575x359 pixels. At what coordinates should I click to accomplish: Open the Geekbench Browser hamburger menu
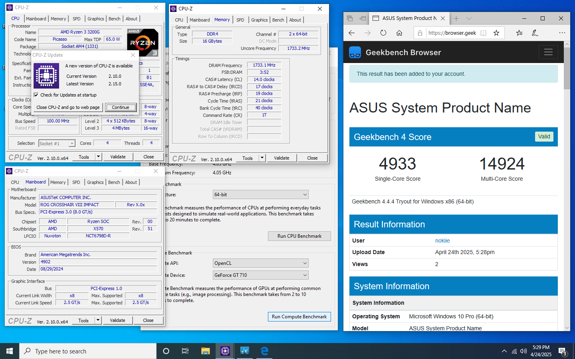tap(548, 52)
